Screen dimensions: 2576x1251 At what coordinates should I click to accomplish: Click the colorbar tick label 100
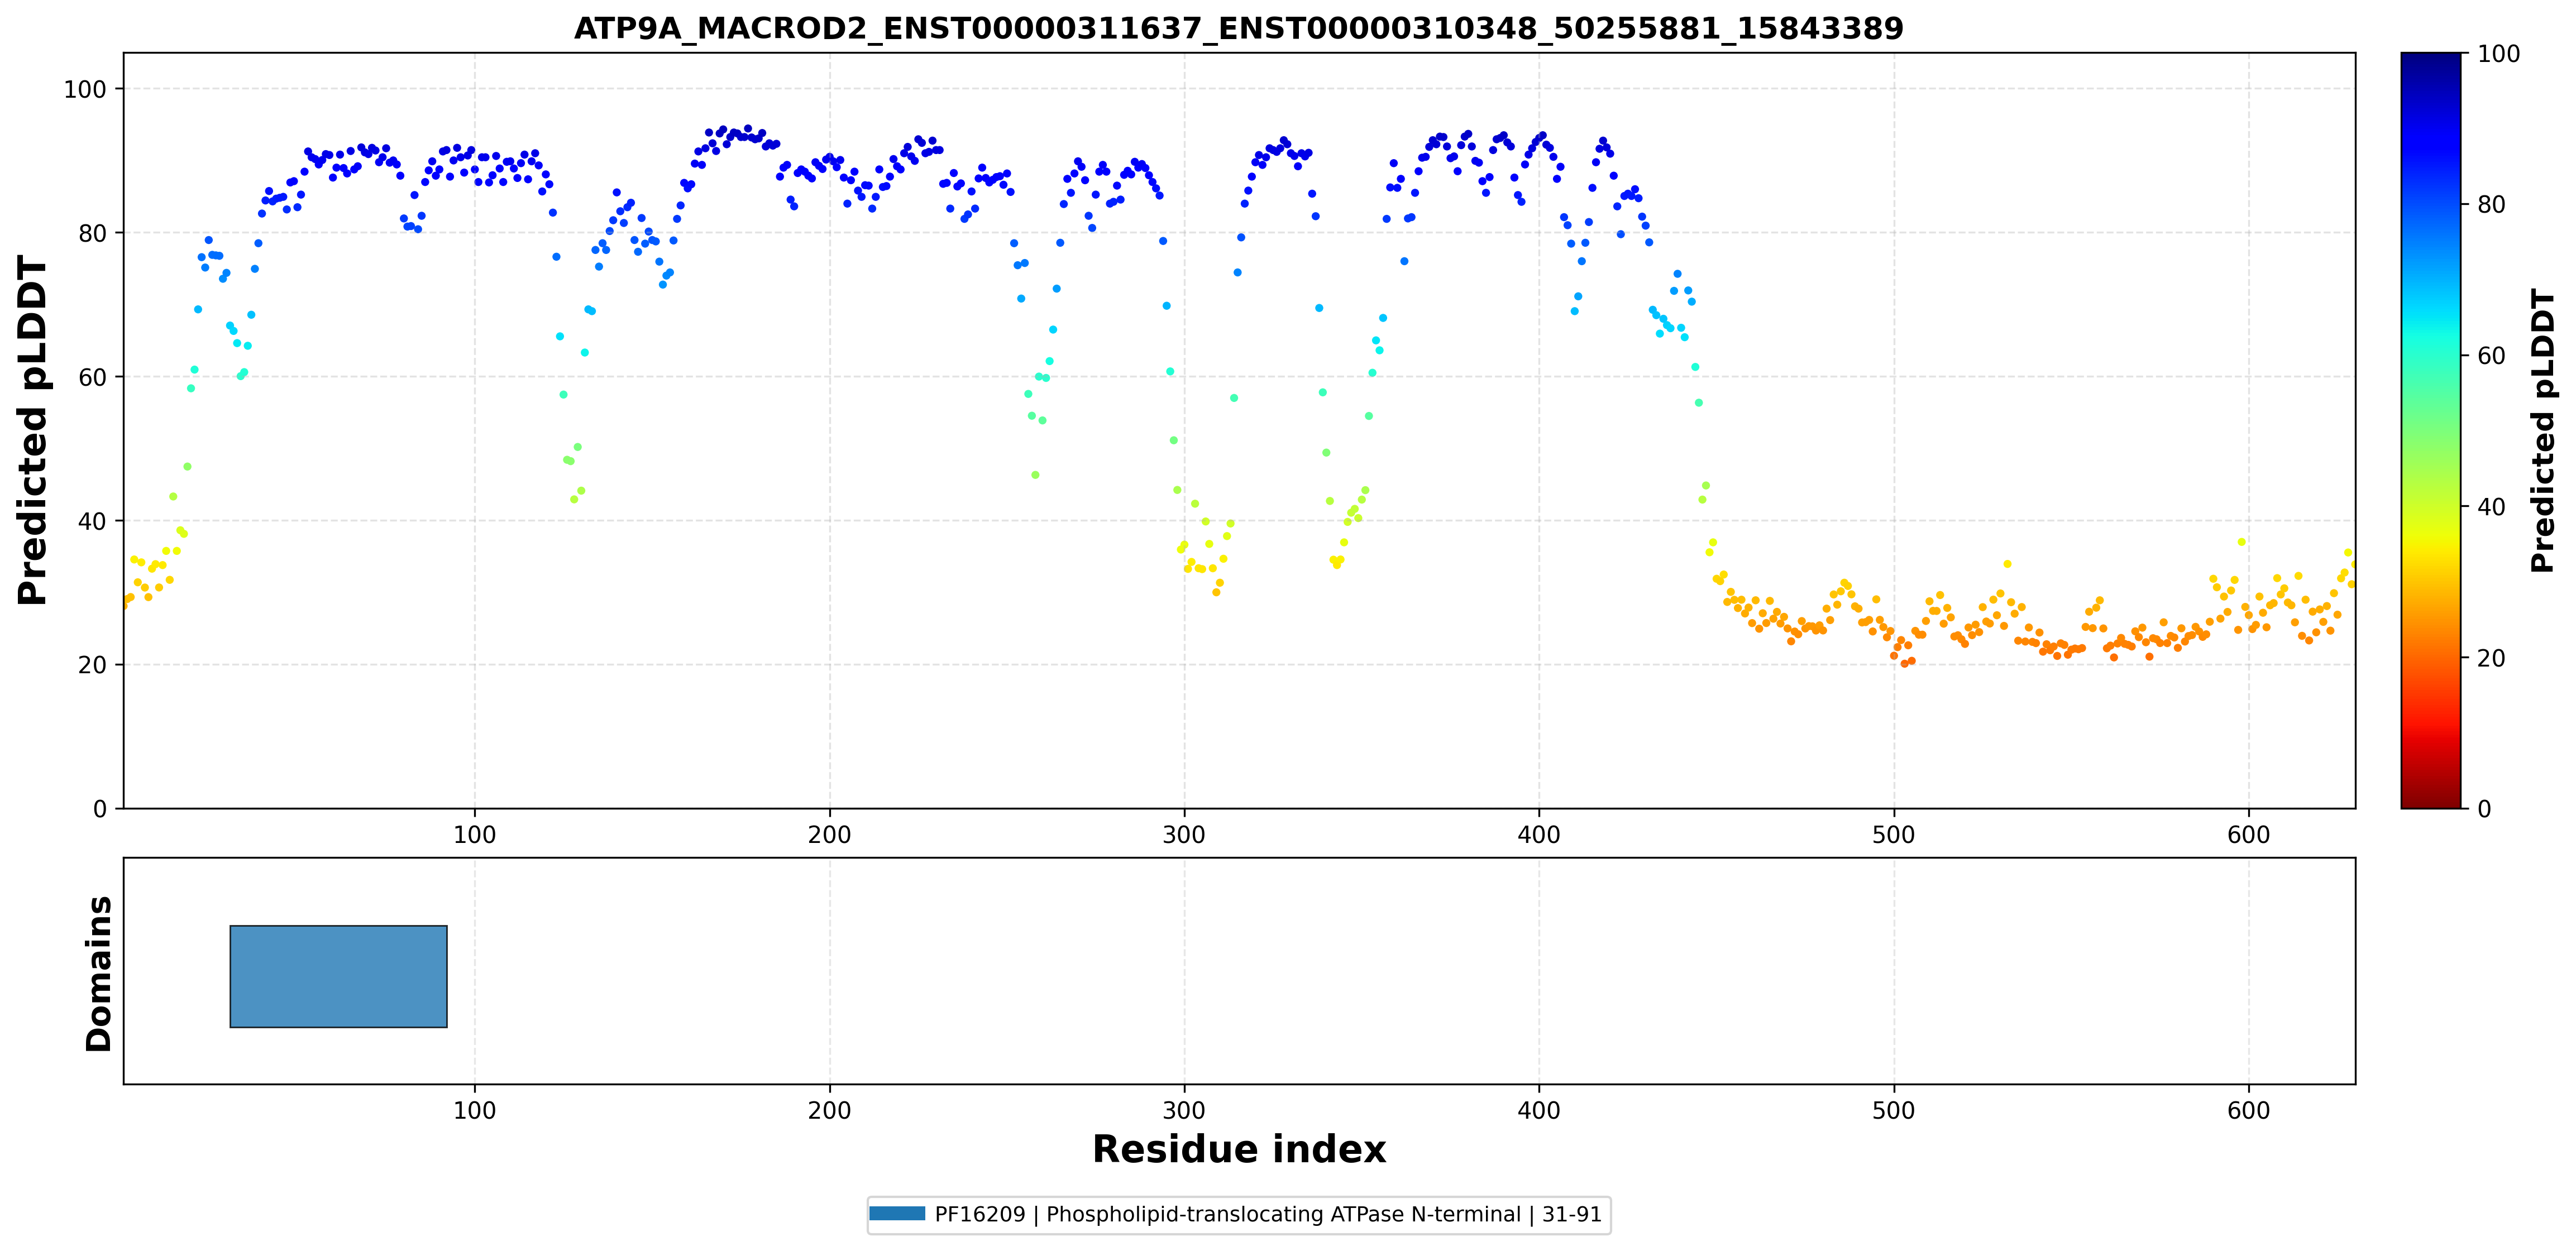[2498, 54]
